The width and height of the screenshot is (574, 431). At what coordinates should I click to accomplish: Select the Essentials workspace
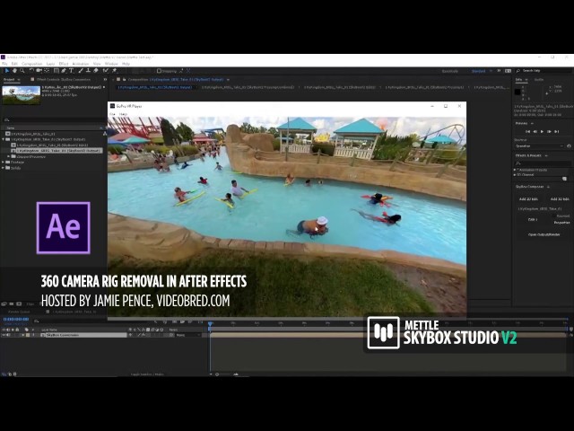(x=450, y=71)
